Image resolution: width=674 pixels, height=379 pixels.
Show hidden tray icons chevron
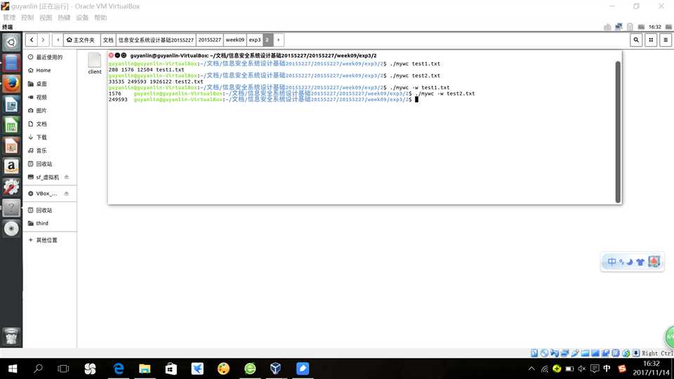pos(531,368)
